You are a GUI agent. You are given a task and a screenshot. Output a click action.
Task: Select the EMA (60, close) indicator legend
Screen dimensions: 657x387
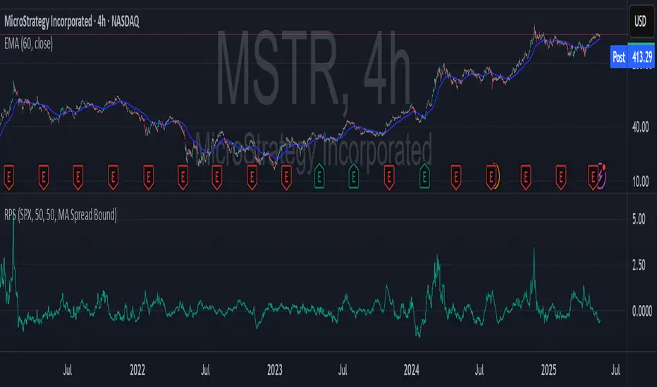(28, 44)
